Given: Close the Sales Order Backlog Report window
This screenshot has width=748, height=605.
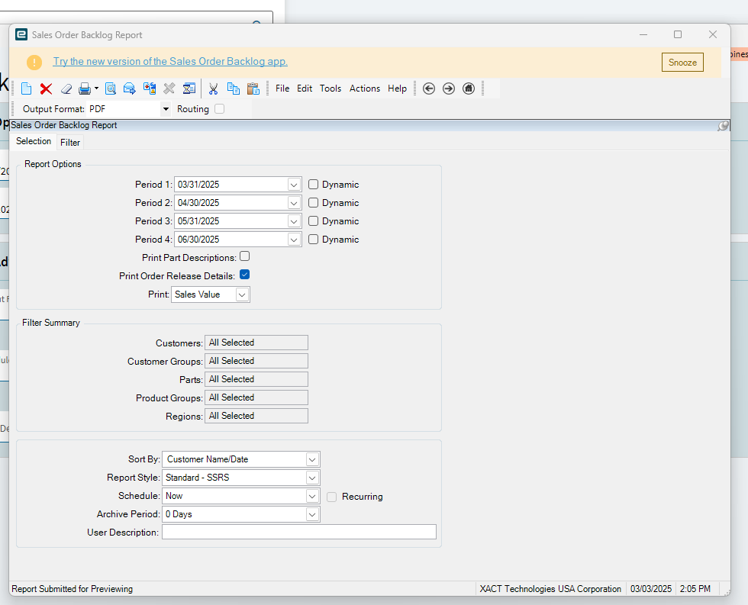Looking at the screenshot, I should point(713,35).
